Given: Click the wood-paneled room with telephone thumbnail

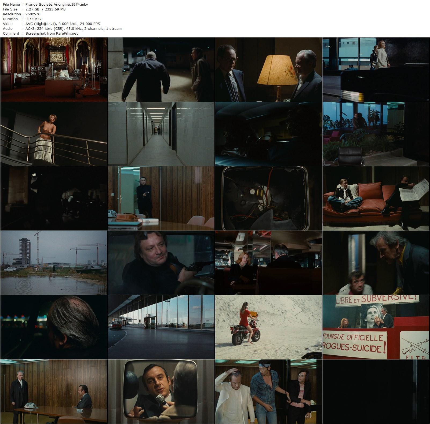Looking at the screenshot, I should click(54, 392).
